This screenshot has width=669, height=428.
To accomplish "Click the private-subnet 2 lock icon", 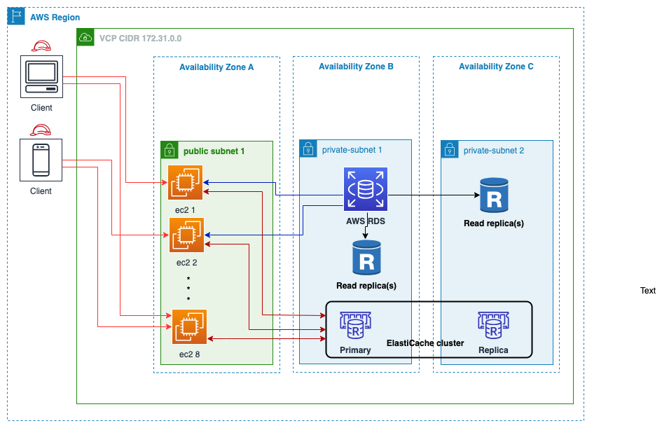I will click(x=450, y=150).
